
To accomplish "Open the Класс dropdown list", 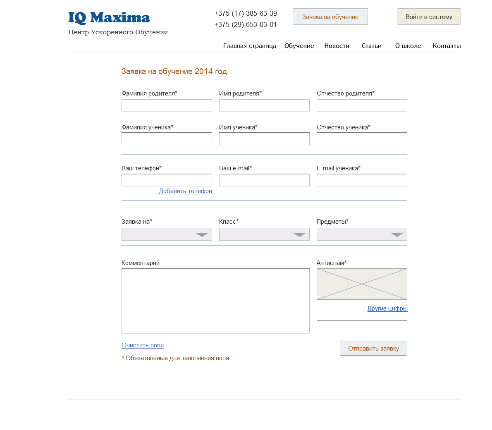I will click(264, 234).
